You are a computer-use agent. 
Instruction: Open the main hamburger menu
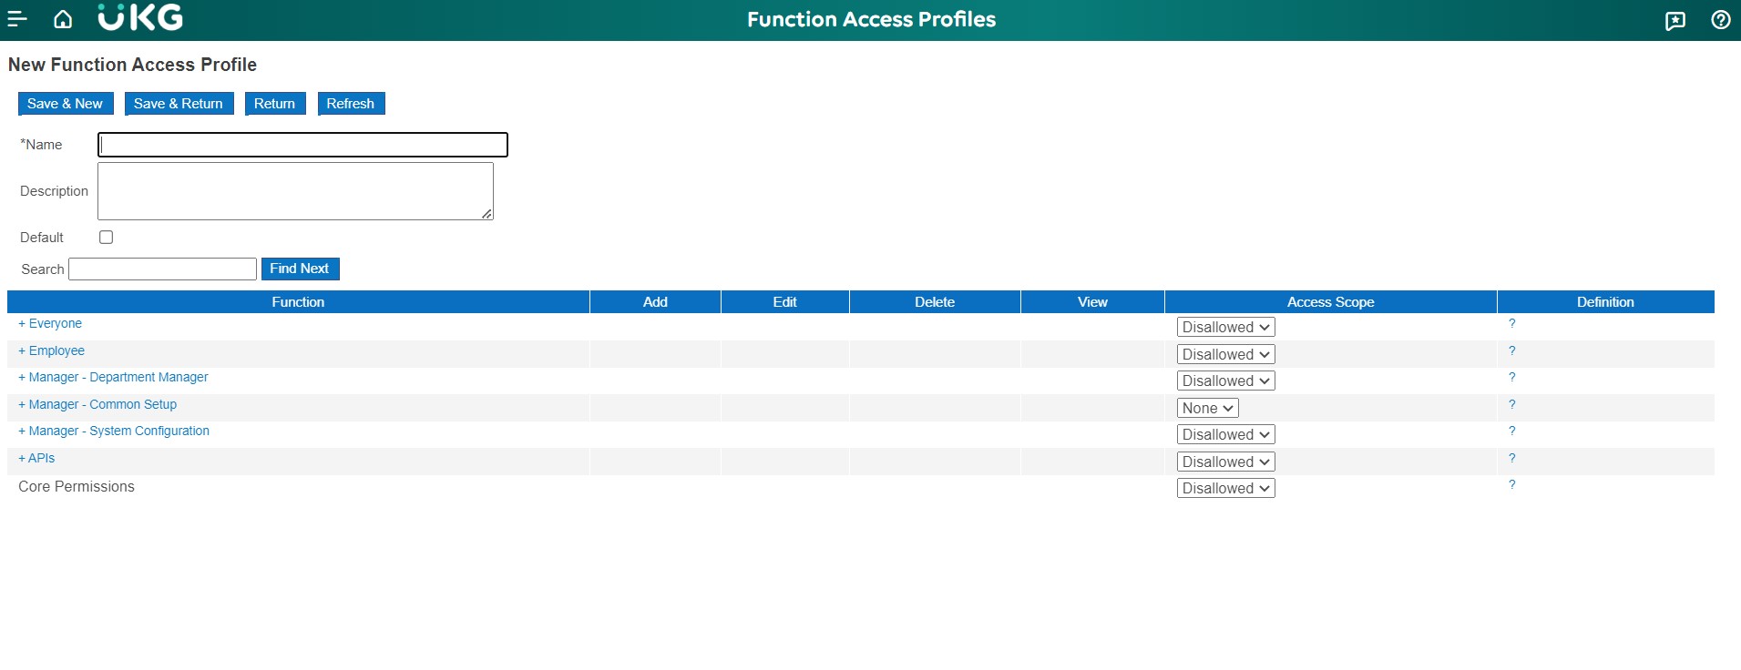pyautogui.click(x=17, y=19)
